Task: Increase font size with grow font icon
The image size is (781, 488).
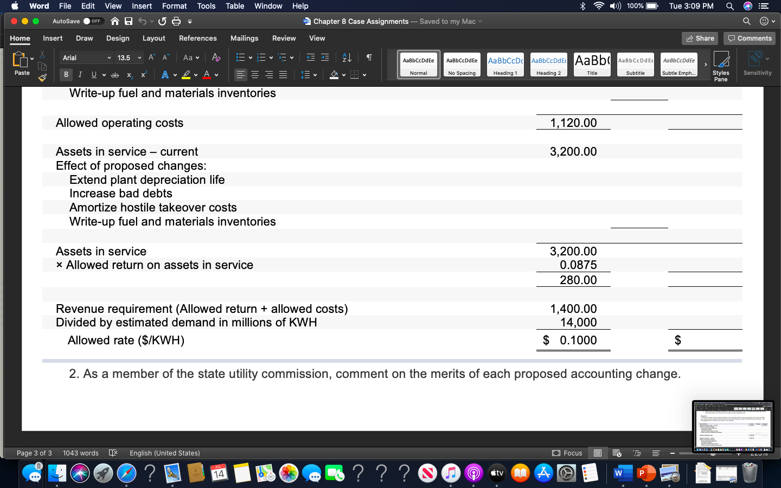Action: pos(152,57)
